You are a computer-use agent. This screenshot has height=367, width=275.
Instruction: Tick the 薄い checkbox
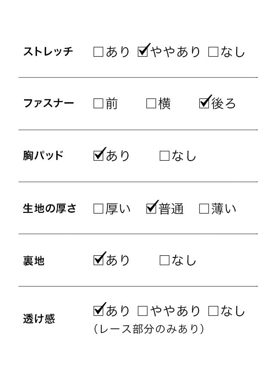point(205,209)
